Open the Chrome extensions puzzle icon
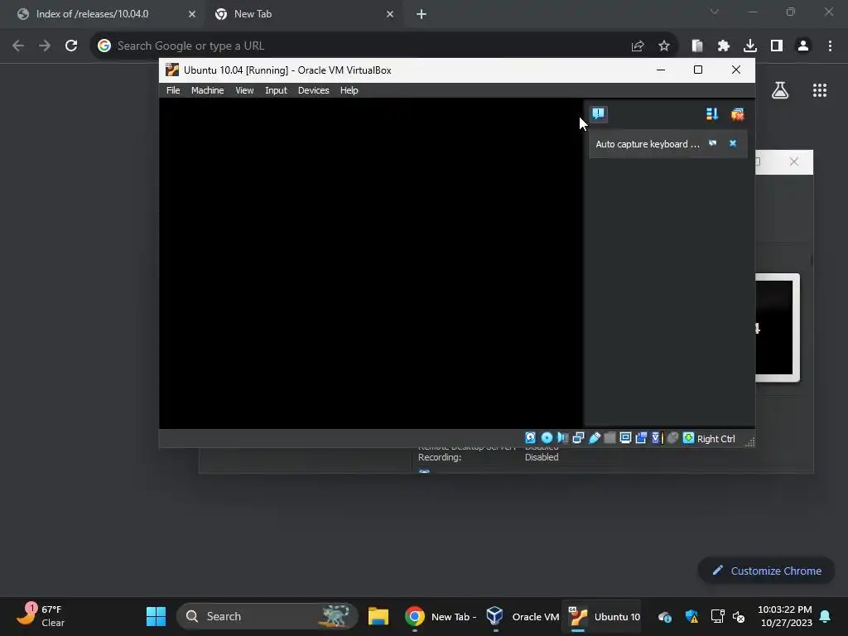Image resolution: width=848 pixels, height=636 pixels. click(724, 46)
